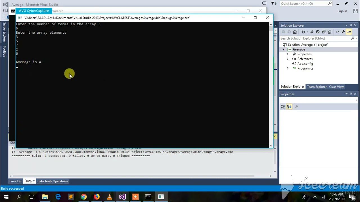Click View Code angle brackets icon
This screenshot has height=202, width=360.
pyautogui.click(x=337, y=32)
